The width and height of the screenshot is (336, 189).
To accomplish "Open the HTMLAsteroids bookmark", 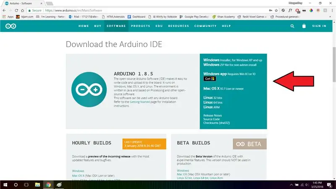I will (x=113, y=17).
